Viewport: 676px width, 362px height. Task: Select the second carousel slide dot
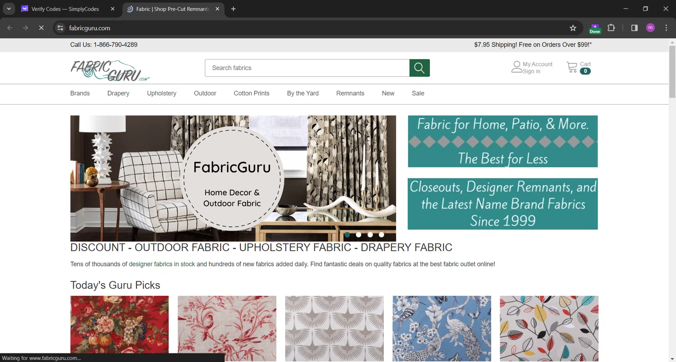coord(358,234)
